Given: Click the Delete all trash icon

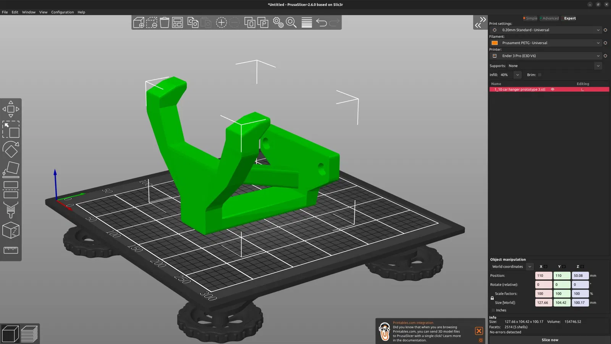Looking at the screenshot, I should click(x=165, y=23).
